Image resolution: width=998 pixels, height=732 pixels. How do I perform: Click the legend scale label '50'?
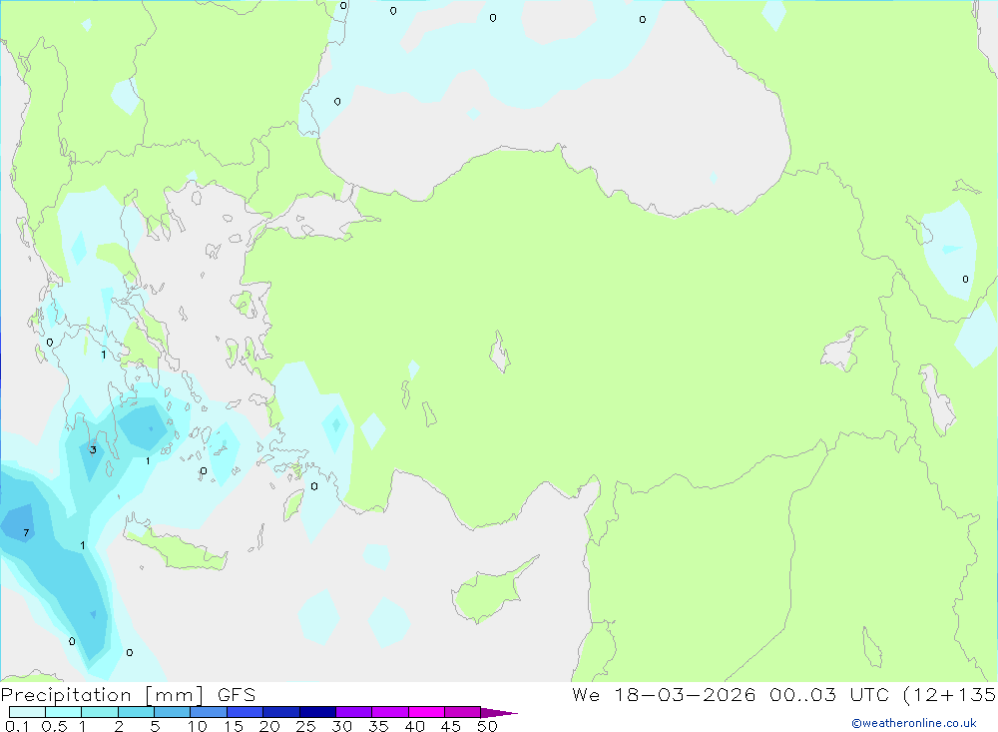pyautogui.click(x=488, y=726)
